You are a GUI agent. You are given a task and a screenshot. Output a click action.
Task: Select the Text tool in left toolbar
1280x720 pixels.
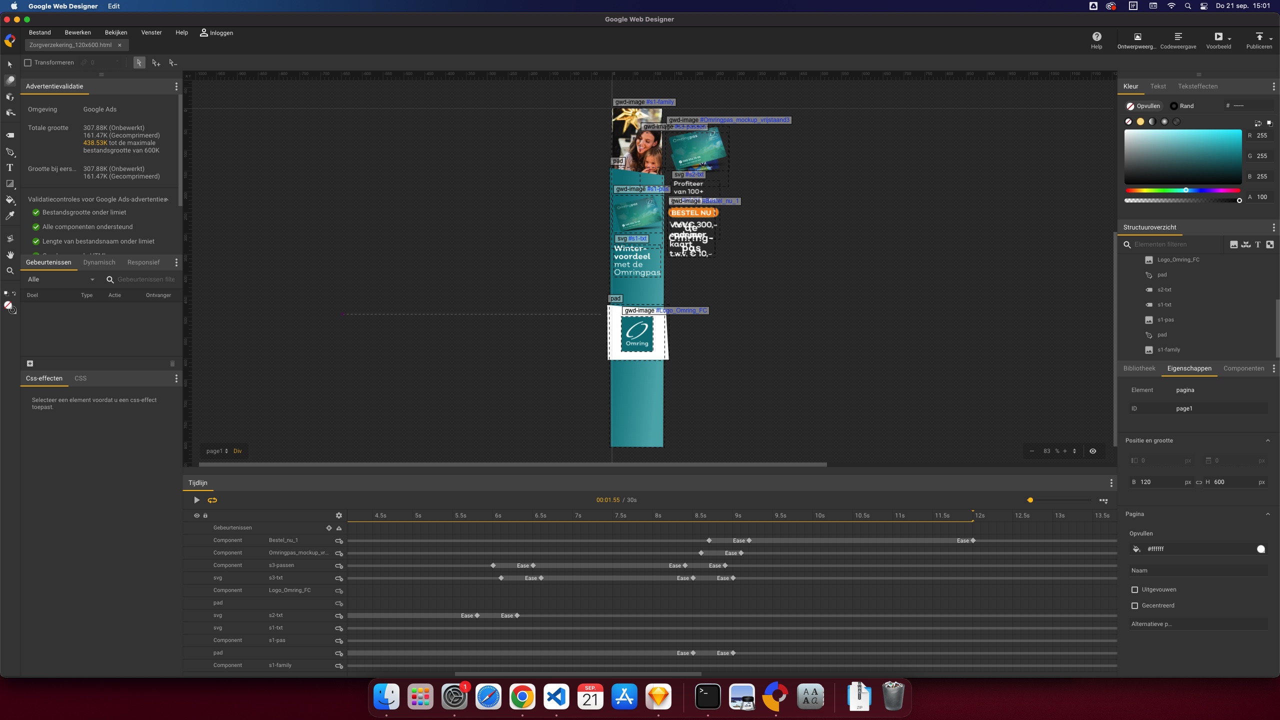[9, 168]
